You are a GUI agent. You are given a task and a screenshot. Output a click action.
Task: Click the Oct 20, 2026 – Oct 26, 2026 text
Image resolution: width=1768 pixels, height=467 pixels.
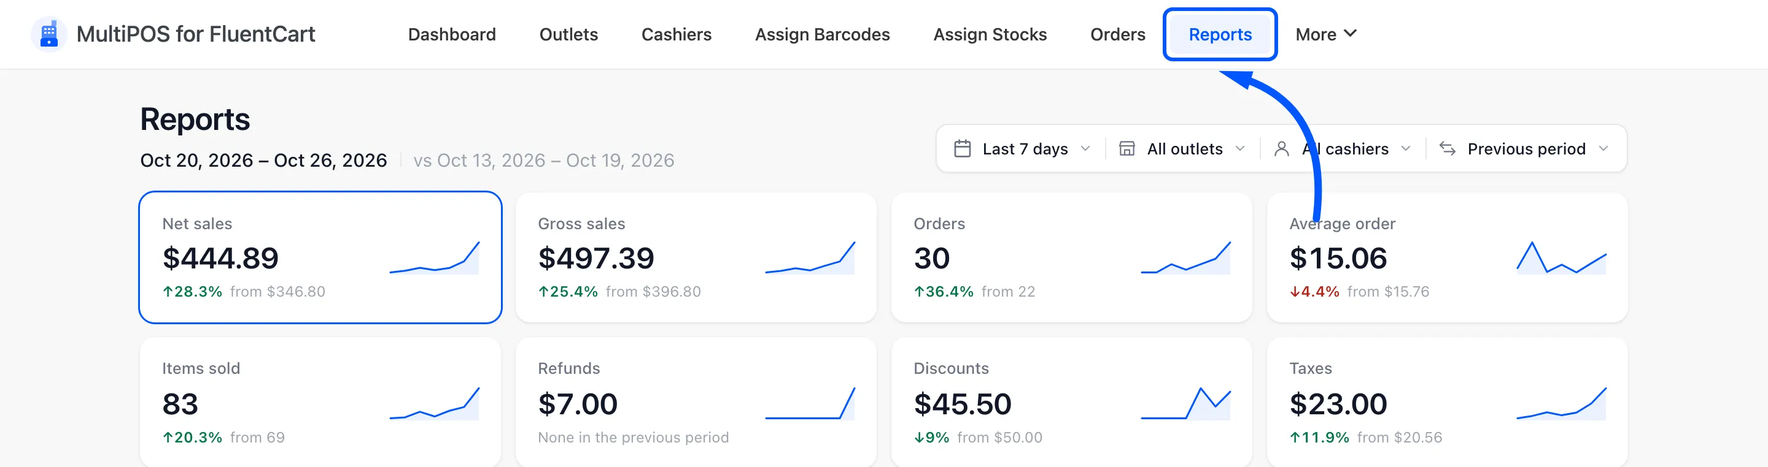263,160
